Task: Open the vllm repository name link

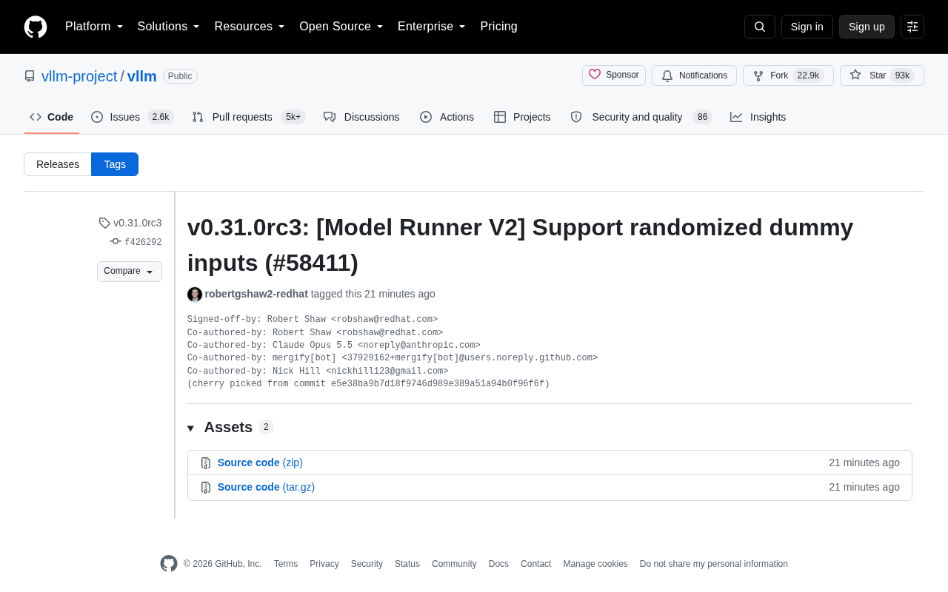Action: 142,76
